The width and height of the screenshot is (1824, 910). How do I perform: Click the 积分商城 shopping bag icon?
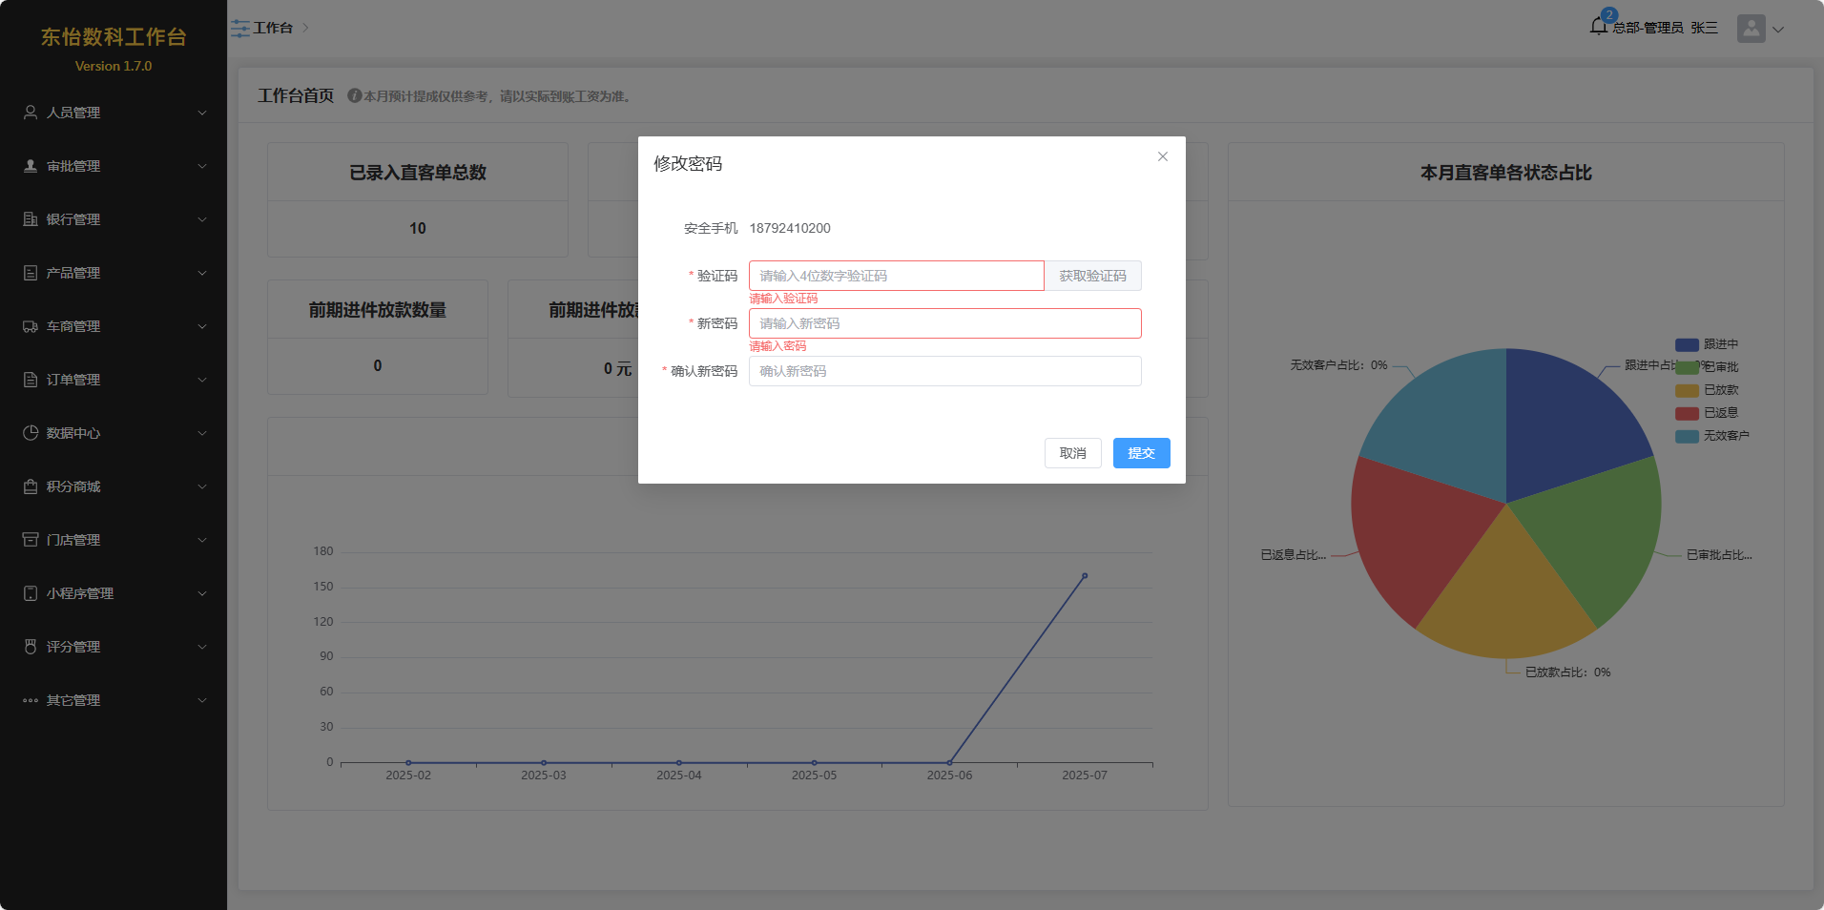(x=31, y=486)
